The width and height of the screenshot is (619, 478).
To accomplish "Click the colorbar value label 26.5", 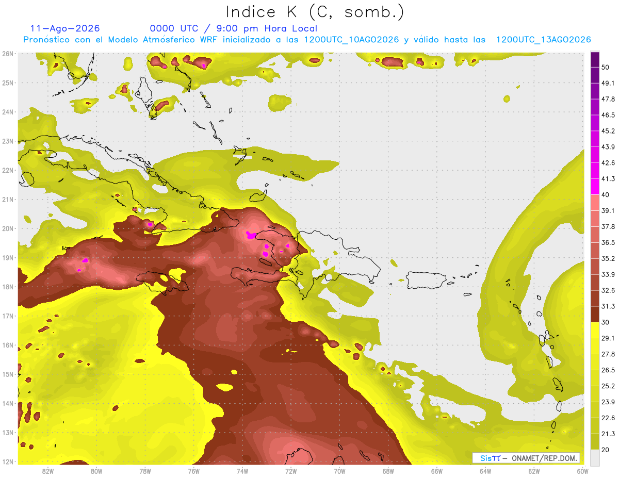I will pyautogui.click(x=608, y=370).
